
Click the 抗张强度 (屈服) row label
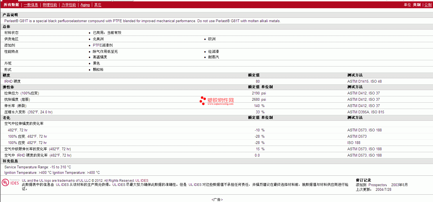17,99
